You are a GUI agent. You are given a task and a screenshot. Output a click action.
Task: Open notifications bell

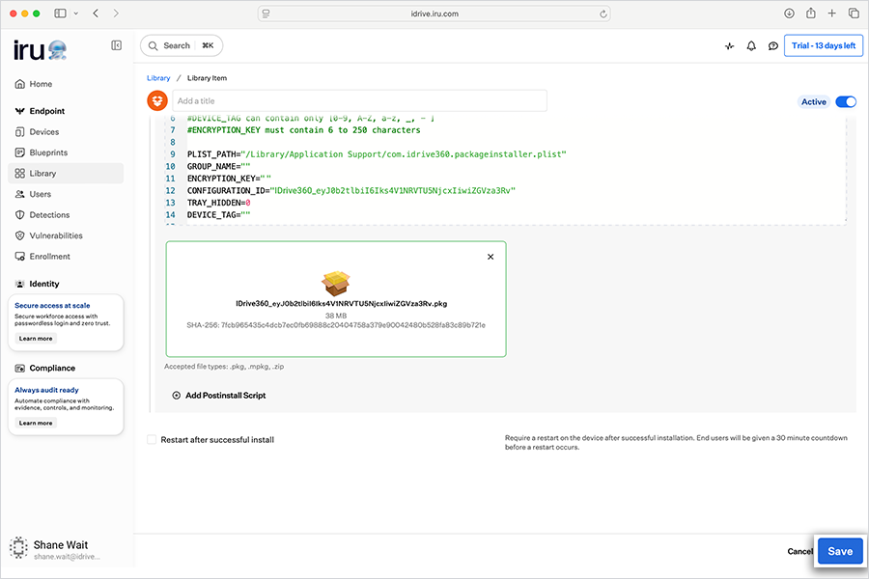point(751,46)
